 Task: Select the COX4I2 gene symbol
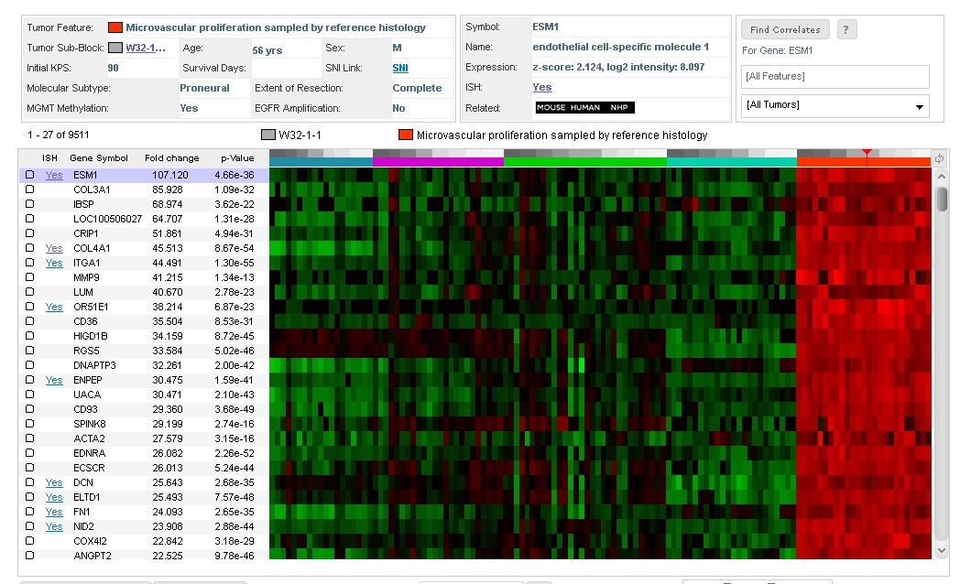(x=90, y=541)
